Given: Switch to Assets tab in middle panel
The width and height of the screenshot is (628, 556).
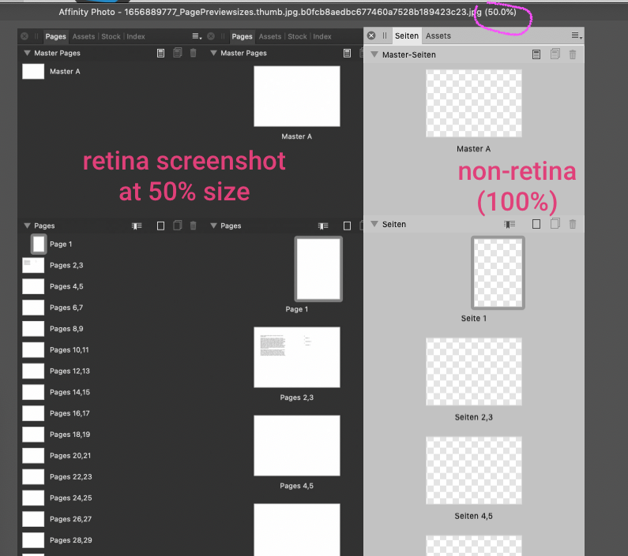Looking at the screenshot, I should click(x=270, y=36).
